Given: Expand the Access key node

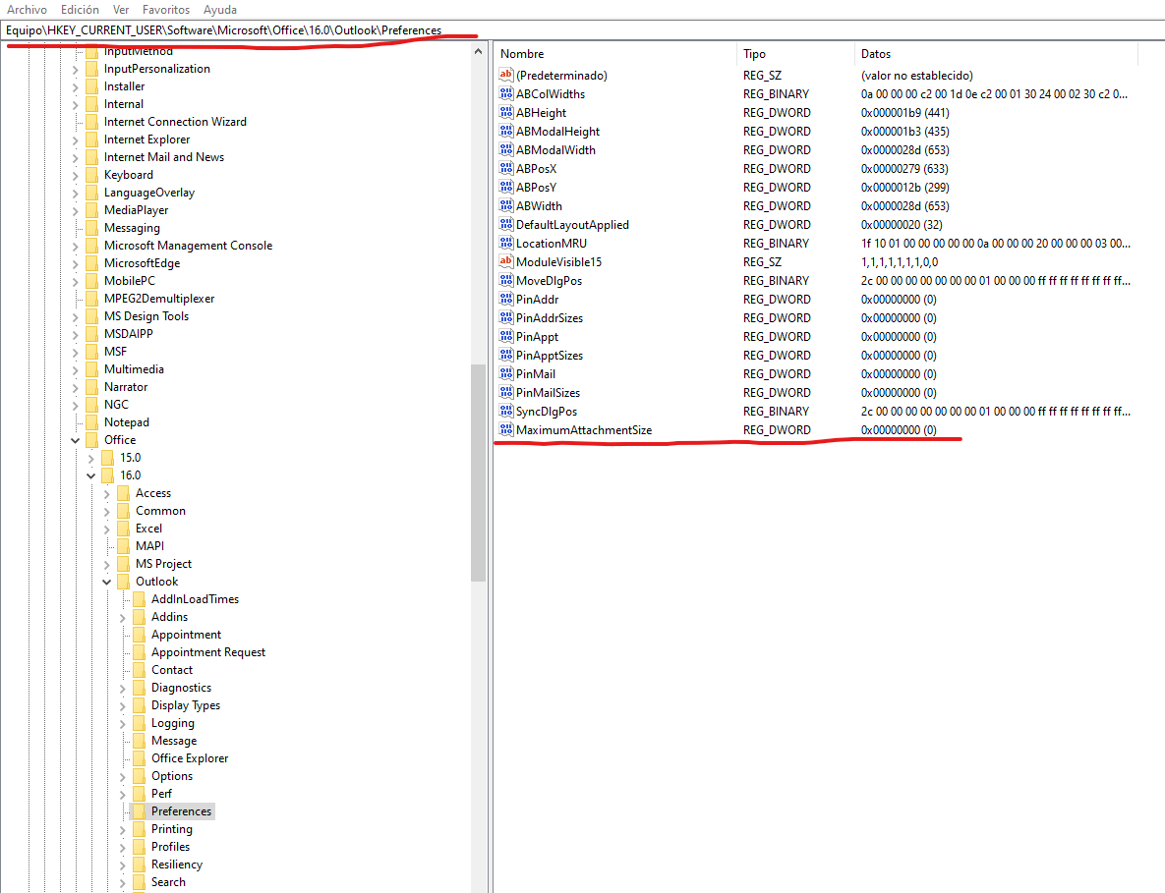Looking at the screenshot, I should [x=107, y=493].
